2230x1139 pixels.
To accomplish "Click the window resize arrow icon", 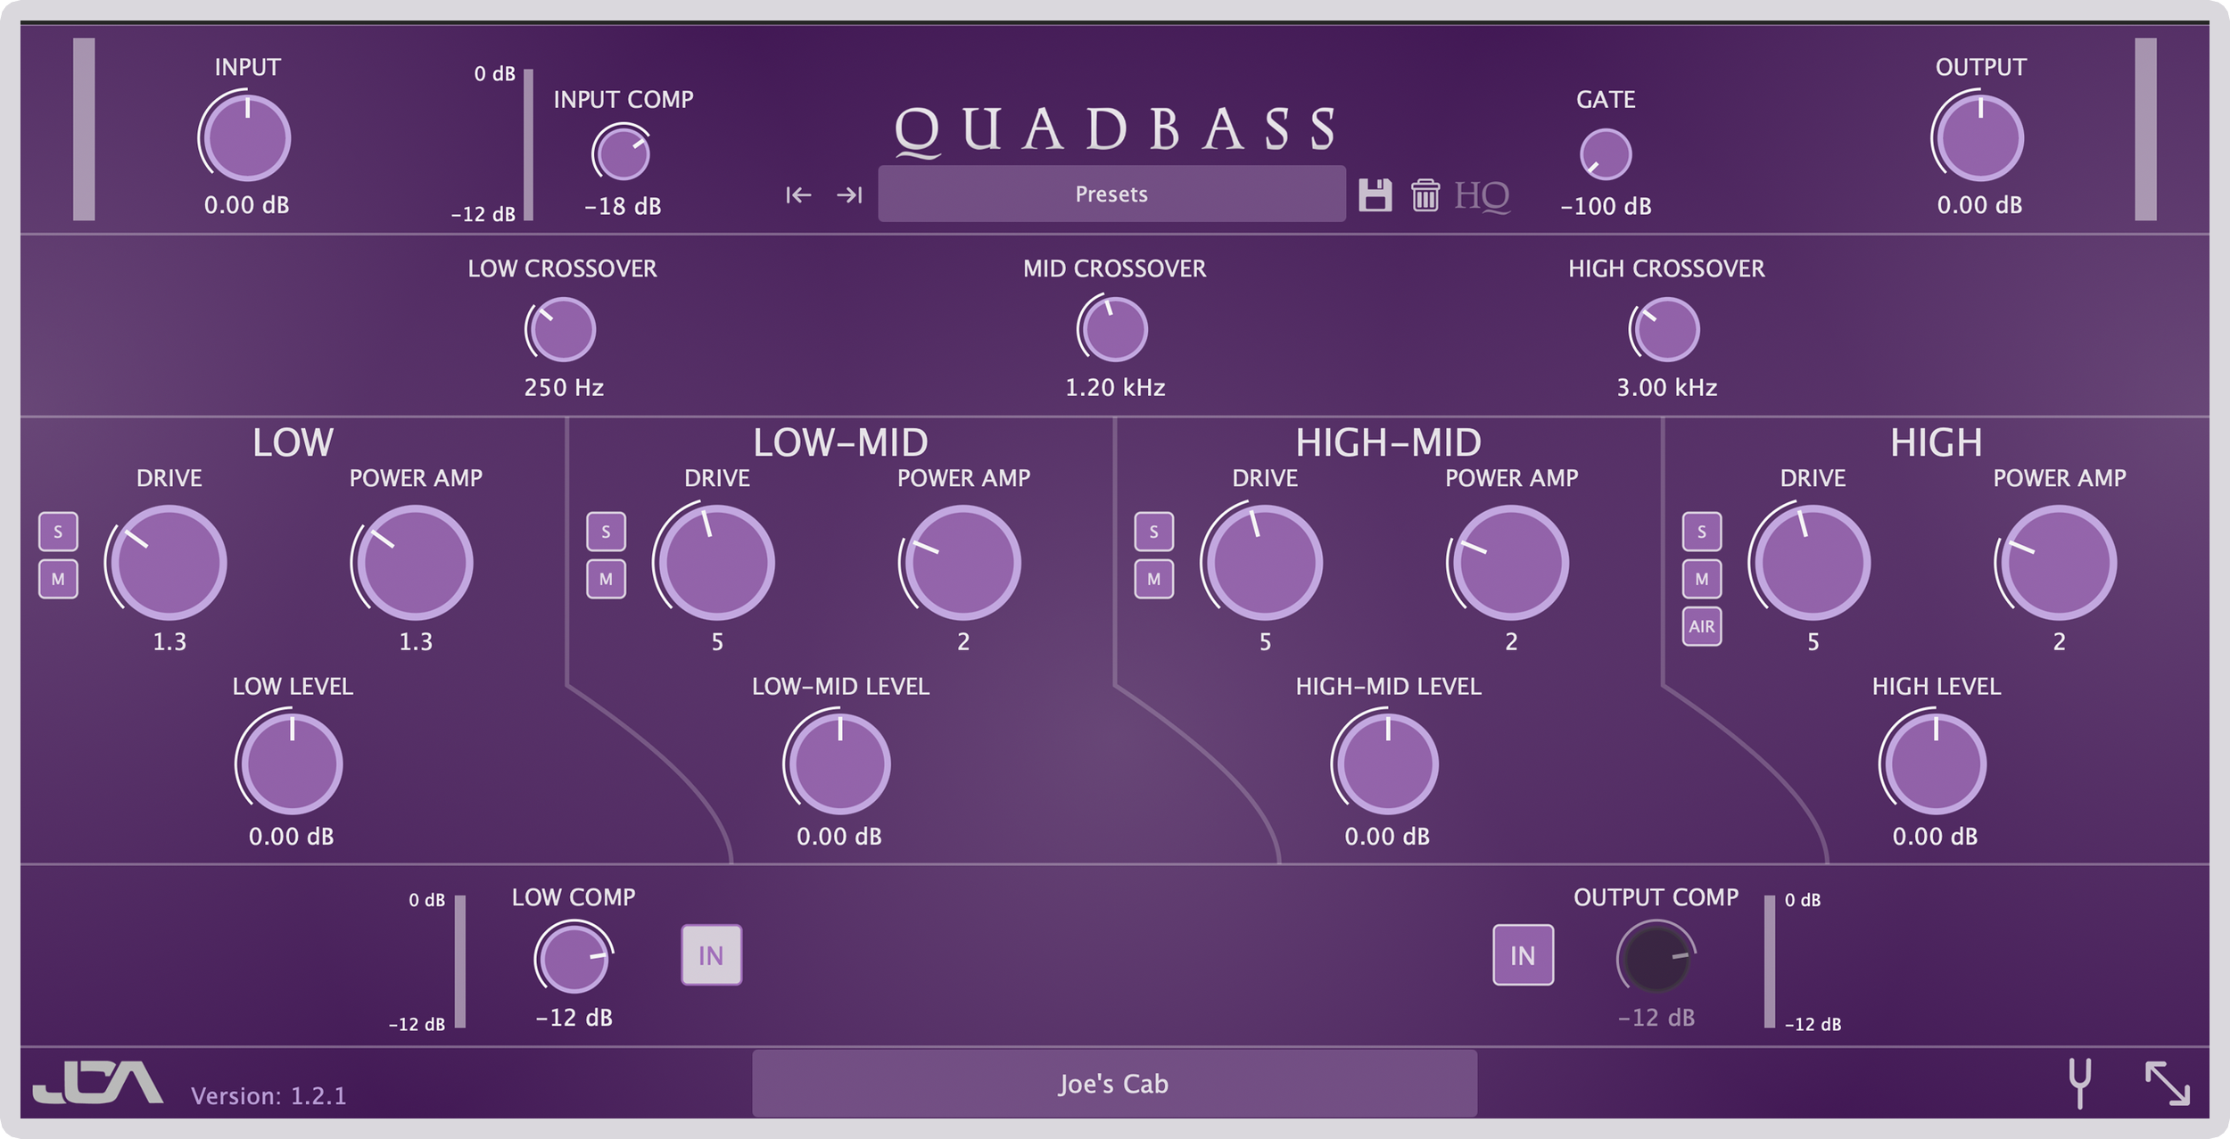I will click(2167, 1083).
